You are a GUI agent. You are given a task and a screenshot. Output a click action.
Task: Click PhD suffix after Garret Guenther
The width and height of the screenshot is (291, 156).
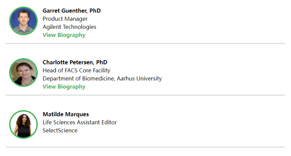pyautogui.click(x=95, y=11)
